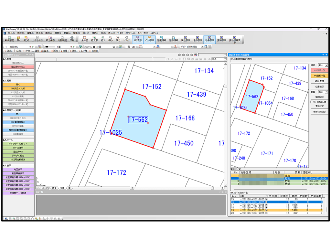Open the 表示(V) menu in menu bar
The height and width of the screenshot is (248, 331).
point(112,33)
